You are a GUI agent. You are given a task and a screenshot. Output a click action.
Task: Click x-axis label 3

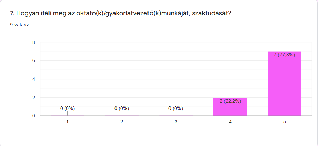tap(176, 122)
